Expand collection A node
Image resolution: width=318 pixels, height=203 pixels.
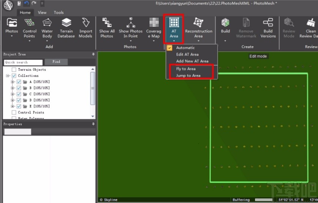pyautogui.click(x=13, y=82)
